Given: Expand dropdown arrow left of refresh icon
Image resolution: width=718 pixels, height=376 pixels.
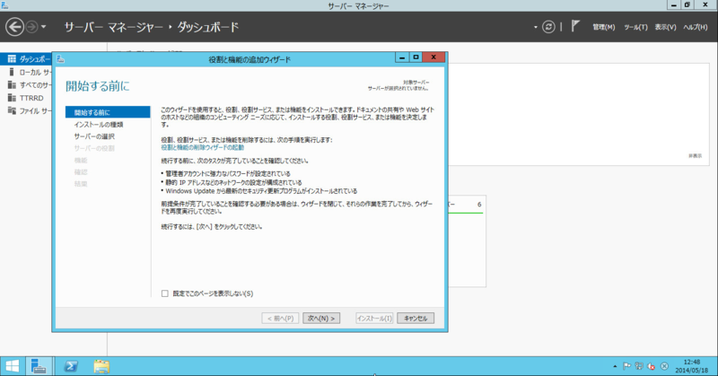Looking at the screenshot, I should coord(535,27).
